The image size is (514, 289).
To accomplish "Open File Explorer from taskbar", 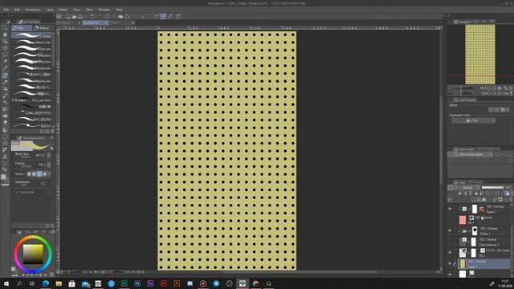I will click(59, 283).
